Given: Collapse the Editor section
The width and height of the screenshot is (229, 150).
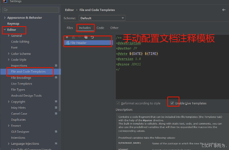Looking at the screenshot, I should tap(5, 30).
